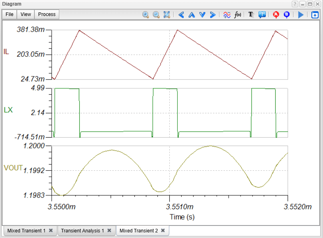Screen dimensions: 323x238
Task: Click the blue play arrow icon
Action: (x=301, y=15)
